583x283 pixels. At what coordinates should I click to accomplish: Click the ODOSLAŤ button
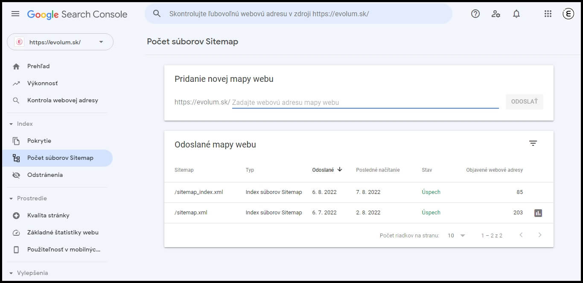tap(524, 102)
